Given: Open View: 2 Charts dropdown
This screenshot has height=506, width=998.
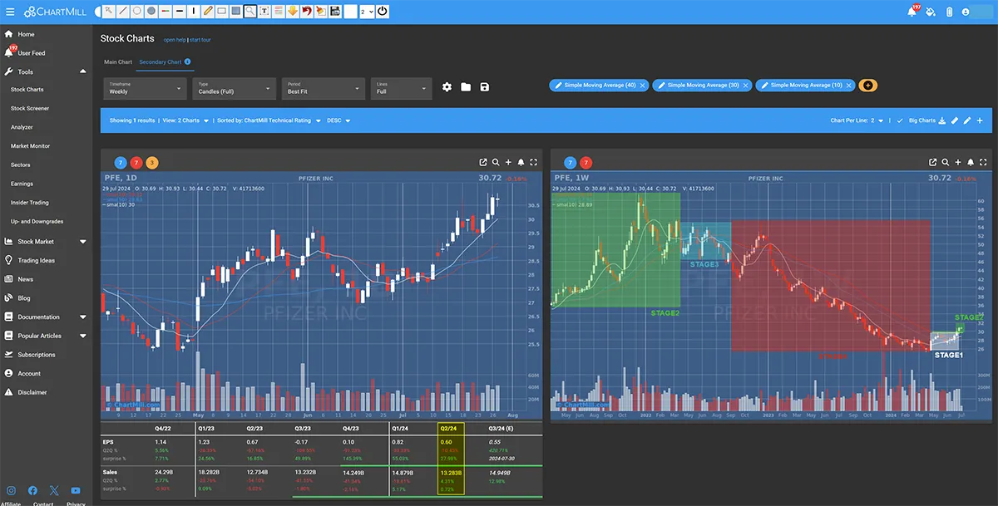Looking at the screenshot, I should (185, 120).
